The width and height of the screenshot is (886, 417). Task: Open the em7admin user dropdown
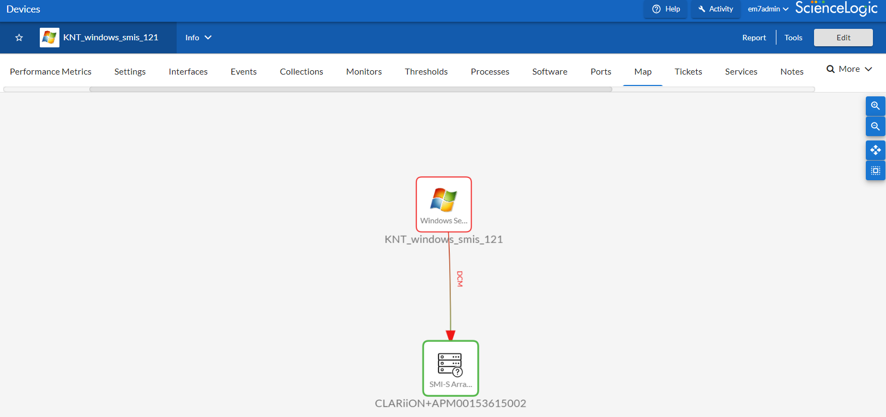tap(768, 9)
